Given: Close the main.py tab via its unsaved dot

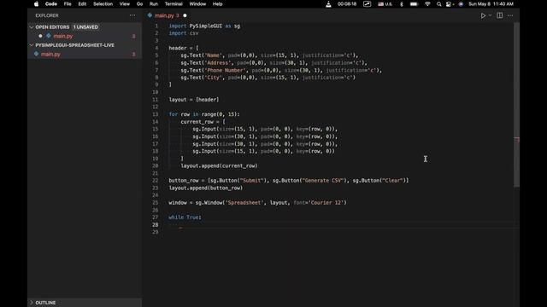Looking at the screenshot, I should (185, 15).
